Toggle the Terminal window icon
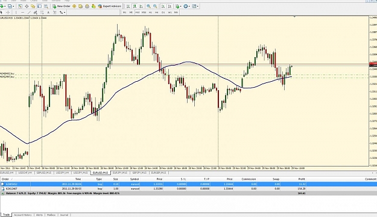 pyautogui.click(x=39, y=6)
